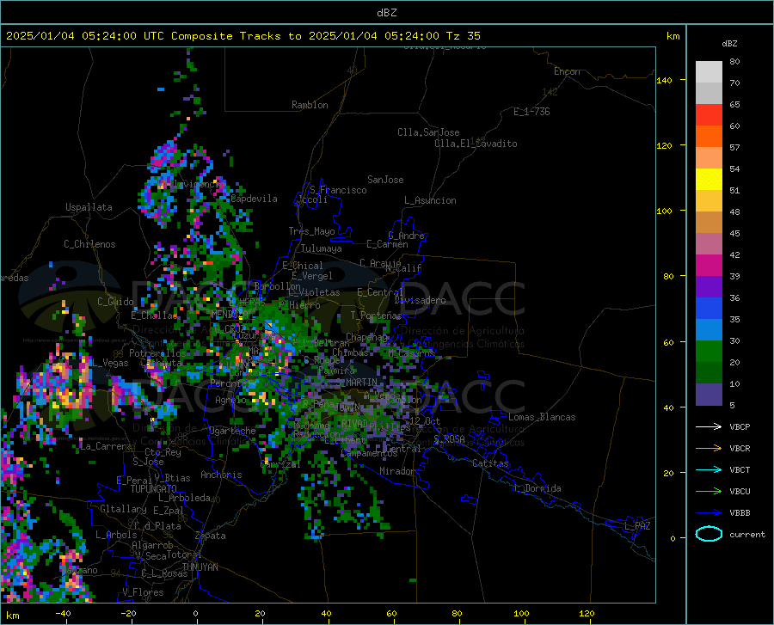The width and height of the screenshot is (774, 625).
Task: Select the 'Gltallary' label
Action: pyautogui.click(x=123, y=509)
